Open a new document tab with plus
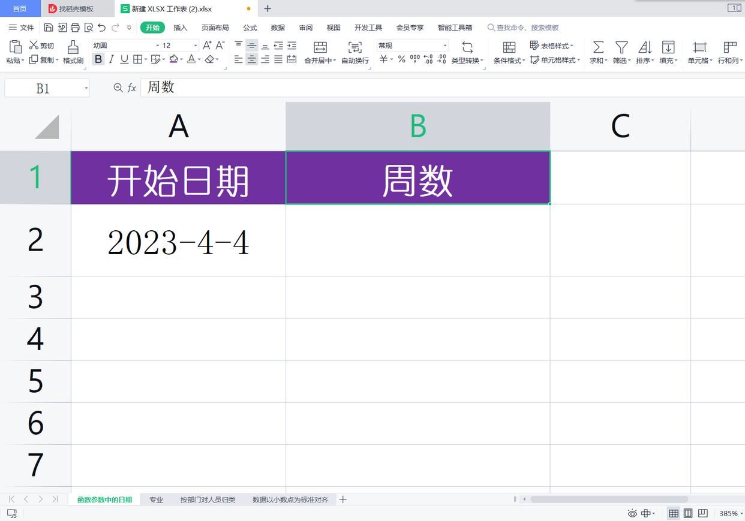This screenshot has width=745, height=521. [x=268, y=8]
